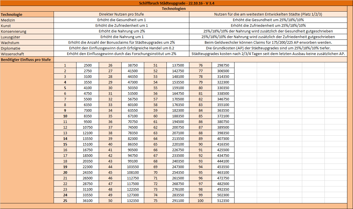Select the Konservierung cell ending "Gesundheit gutgeschrieben"
353x209 pixels.
click(268, 31)
